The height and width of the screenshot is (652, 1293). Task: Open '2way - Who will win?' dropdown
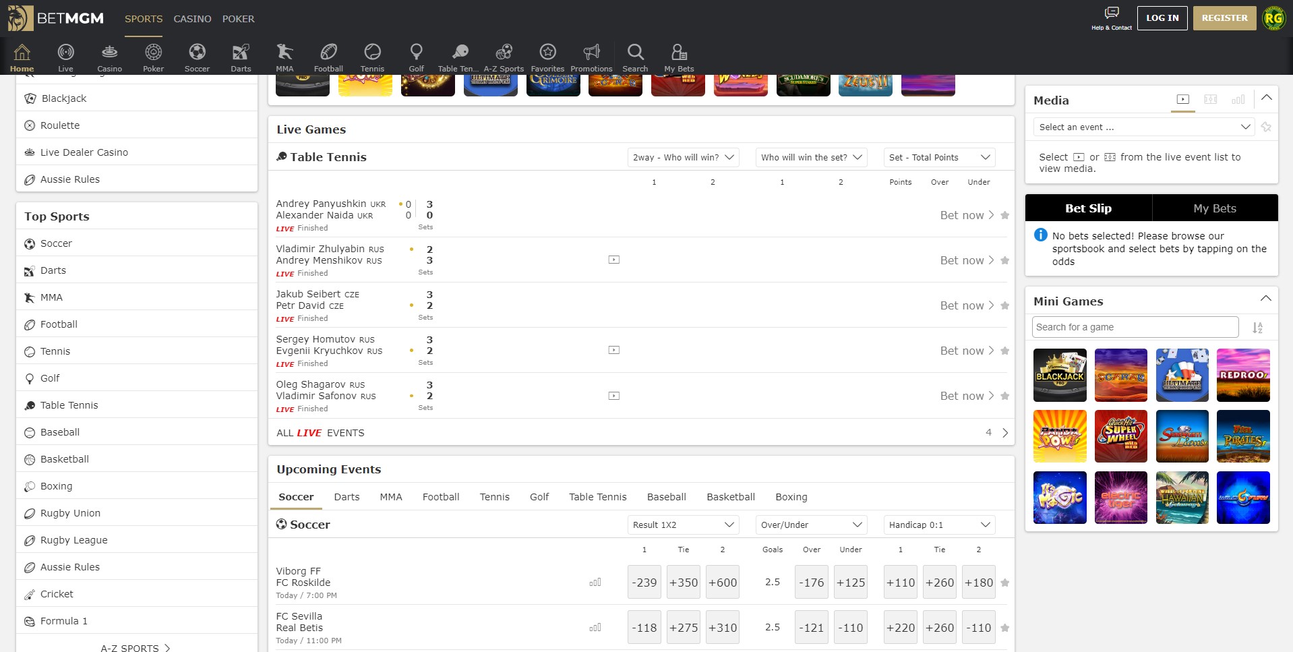[x=683, y=157]
